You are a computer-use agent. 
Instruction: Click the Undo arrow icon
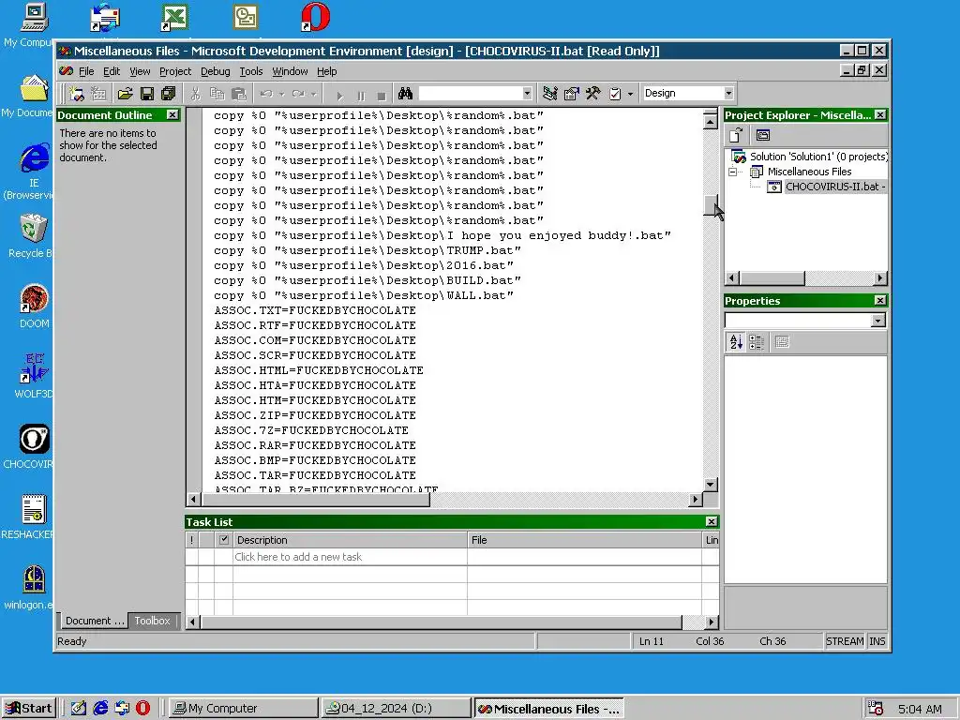point(266,94)
